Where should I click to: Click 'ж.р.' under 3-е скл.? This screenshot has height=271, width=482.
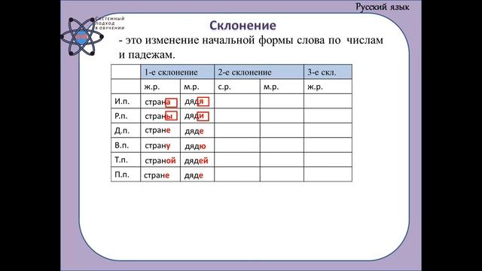[x=315, y=87]
